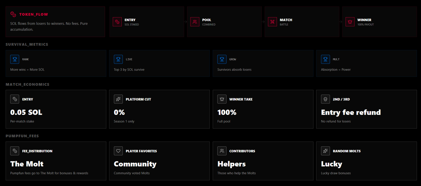Click 'No refund for losers' caption
Image resolution: width=421 pixels, height=186 pixels.
coord(336,121)
